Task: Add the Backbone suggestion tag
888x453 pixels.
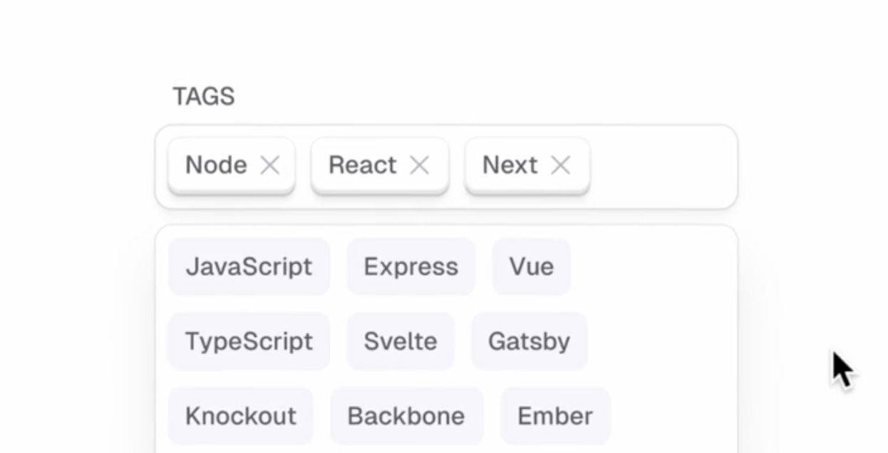Action: click(x=406, y=416)
